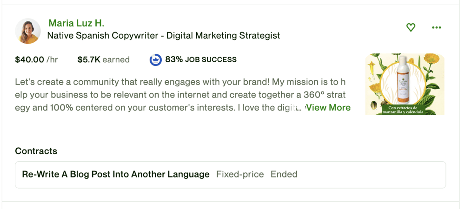Click the word earned beside $5.7K
This screenshot has width=465, height=209.
[116, 59]
